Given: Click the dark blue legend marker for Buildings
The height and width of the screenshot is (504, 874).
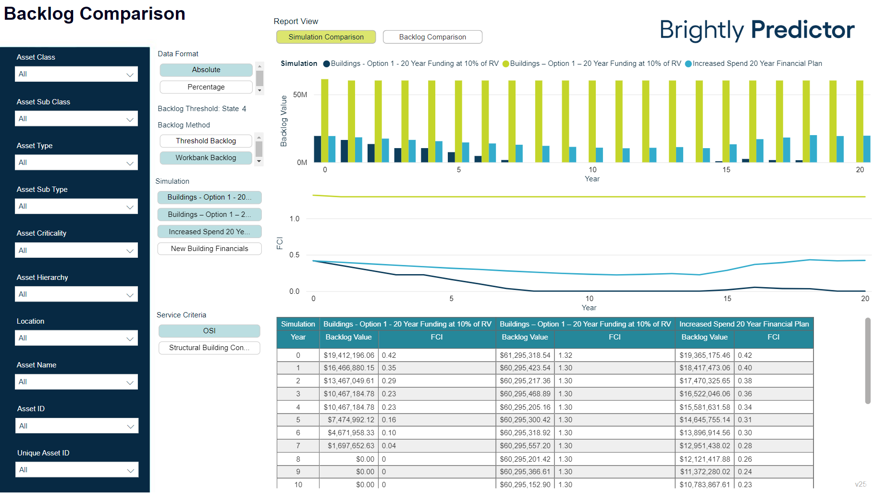Looking at the screenshot, I should [327, 64].
